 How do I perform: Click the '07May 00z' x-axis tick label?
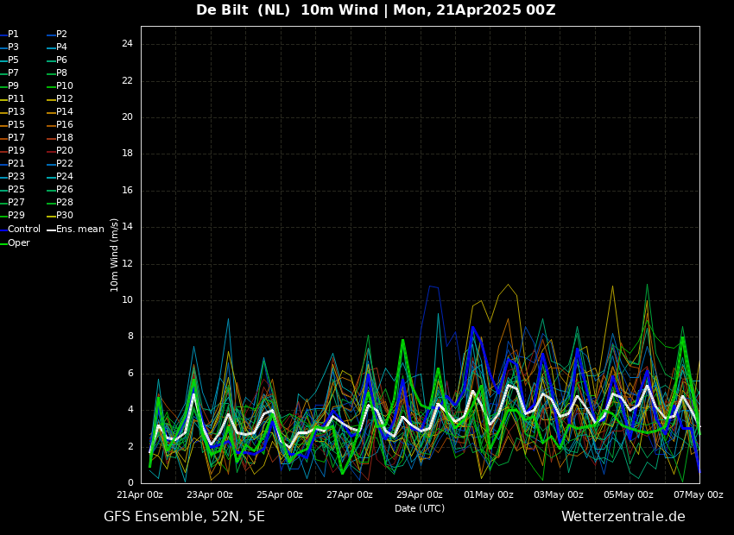699,495
